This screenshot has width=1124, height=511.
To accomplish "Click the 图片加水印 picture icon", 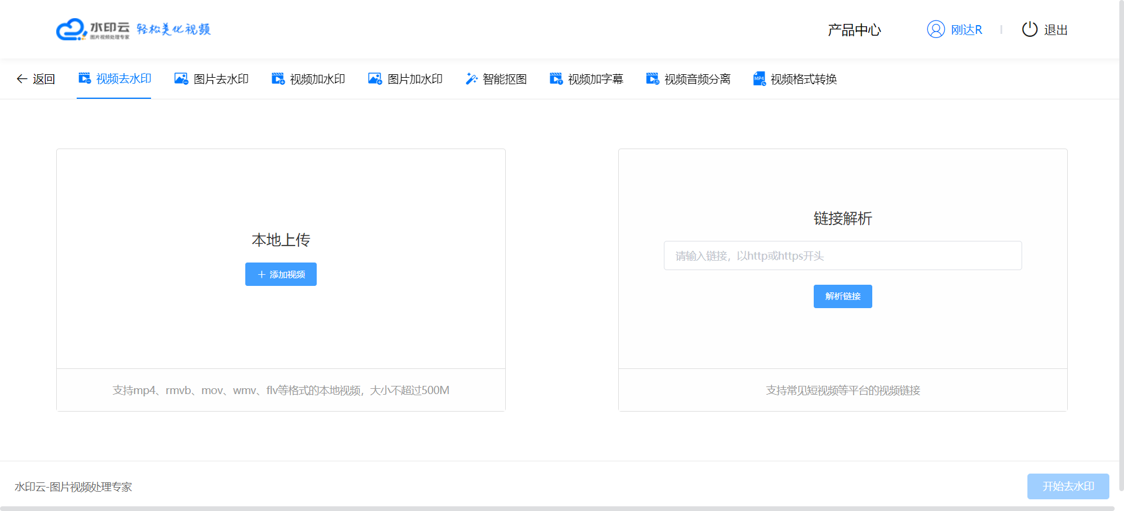I will coord(375,79).
